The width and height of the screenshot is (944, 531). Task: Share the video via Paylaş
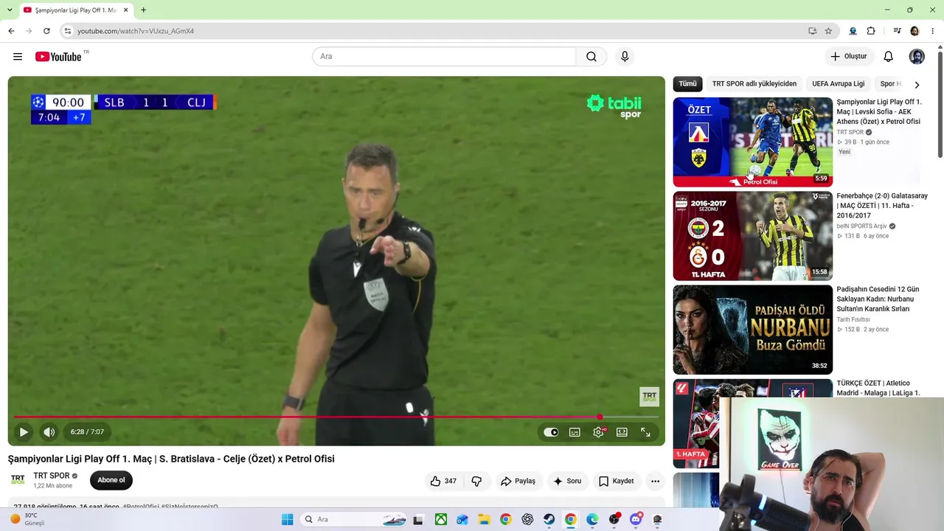(x=518, y=481)
